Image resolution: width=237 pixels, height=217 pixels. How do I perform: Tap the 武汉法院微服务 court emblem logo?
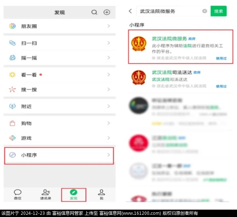(139, 44)
